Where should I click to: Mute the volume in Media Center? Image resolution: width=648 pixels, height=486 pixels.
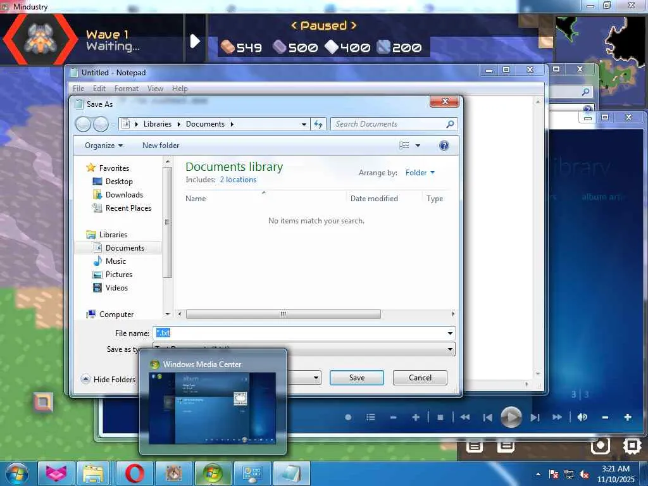click(x=582, y=418)
